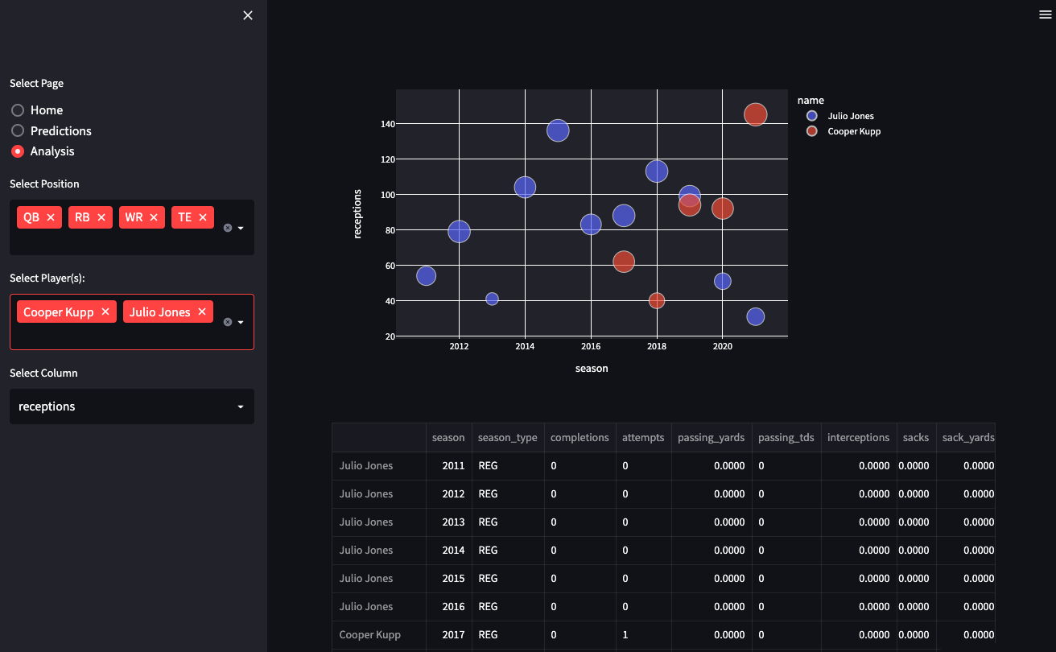1056x652 pixels.
Task: Click Julio Jones's 2015 bubble near 136 receptions
Action: click(558, 130)
